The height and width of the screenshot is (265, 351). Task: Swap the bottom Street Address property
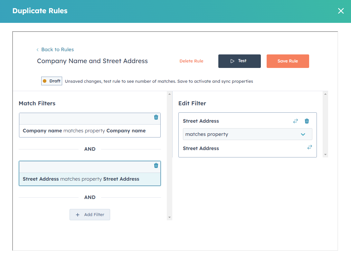click(x=309, y=147)
